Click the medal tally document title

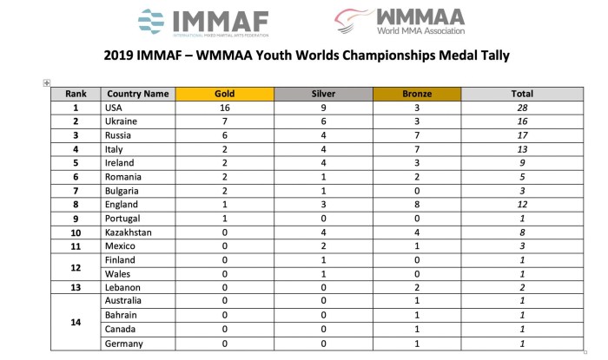(x=304, y=57)
